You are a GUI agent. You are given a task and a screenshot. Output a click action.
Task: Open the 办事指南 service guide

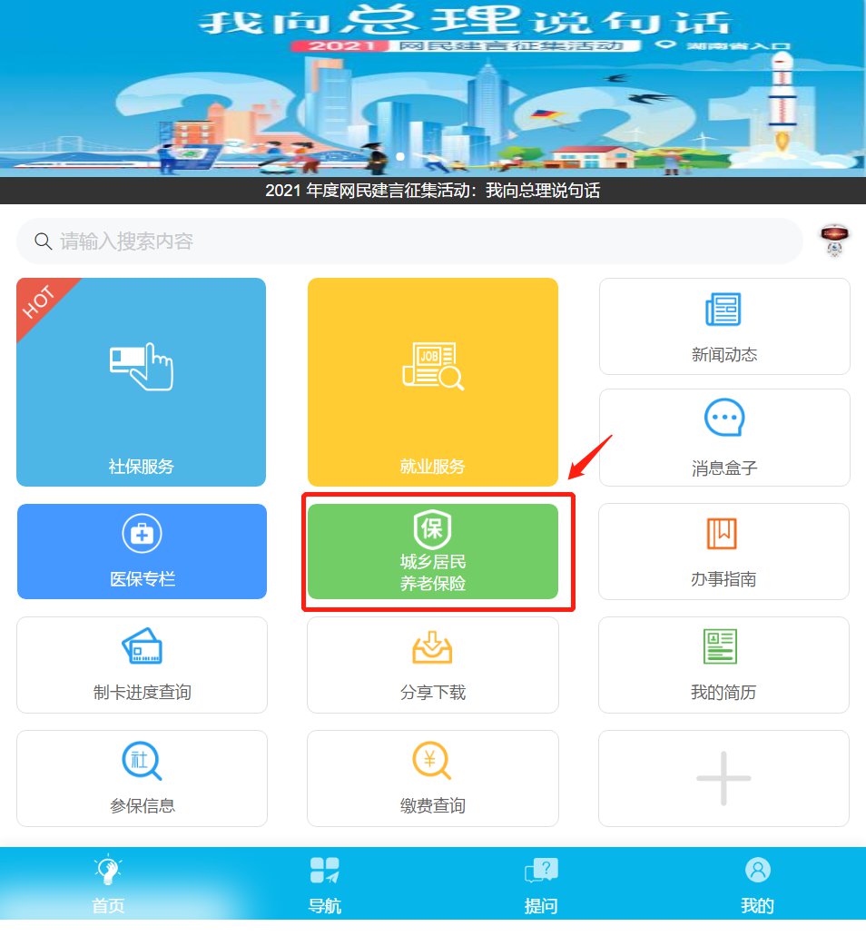point(724,552)
